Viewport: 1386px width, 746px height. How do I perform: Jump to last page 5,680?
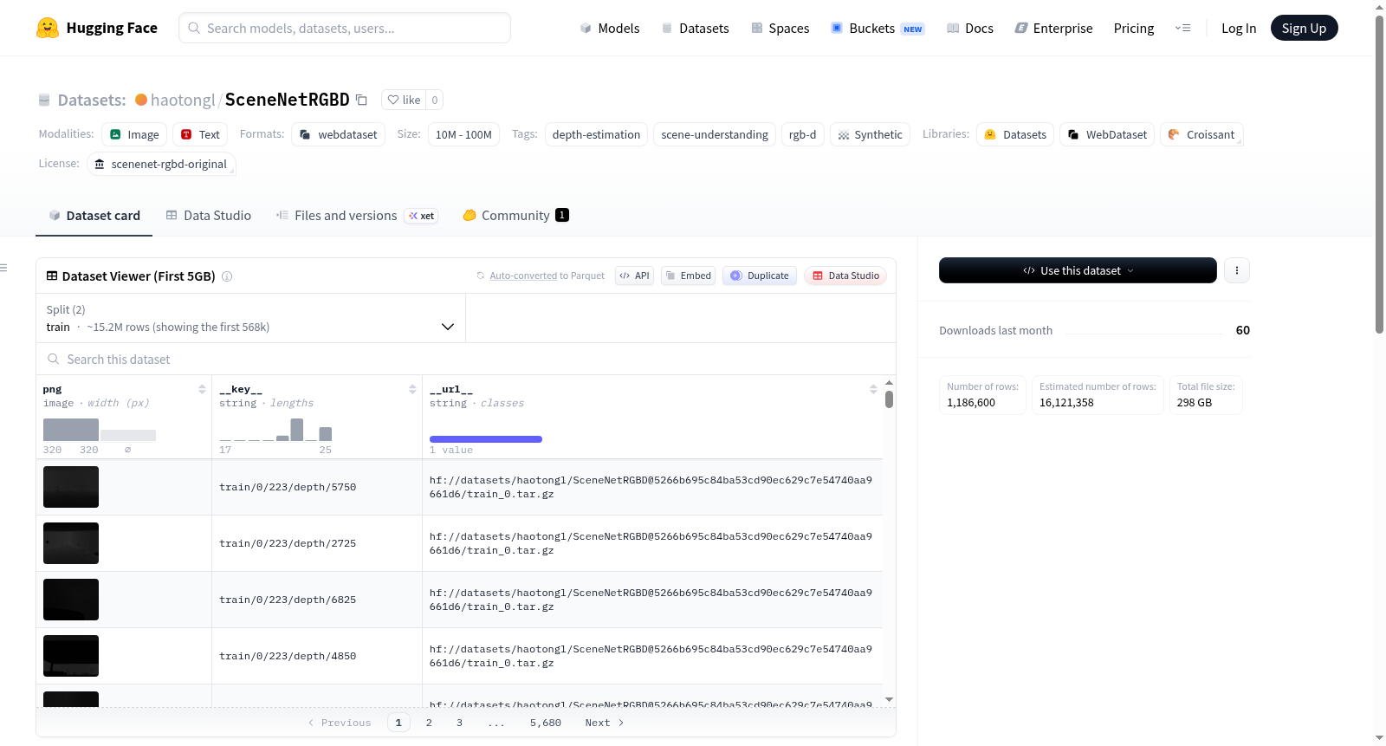pos(546,723)
